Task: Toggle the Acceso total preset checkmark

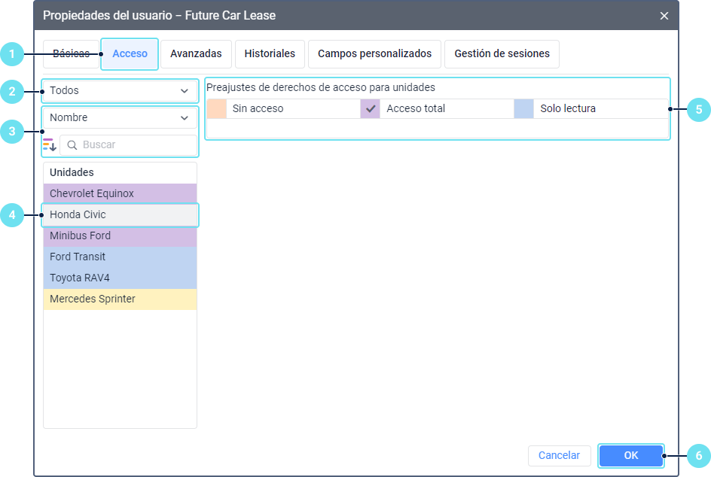Action: click(x=370, y=108)
